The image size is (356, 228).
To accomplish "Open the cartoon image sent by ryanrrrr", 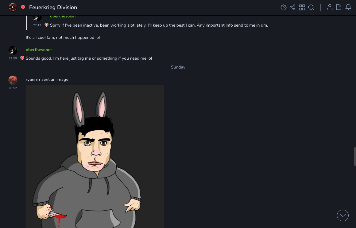I will 95,156.
